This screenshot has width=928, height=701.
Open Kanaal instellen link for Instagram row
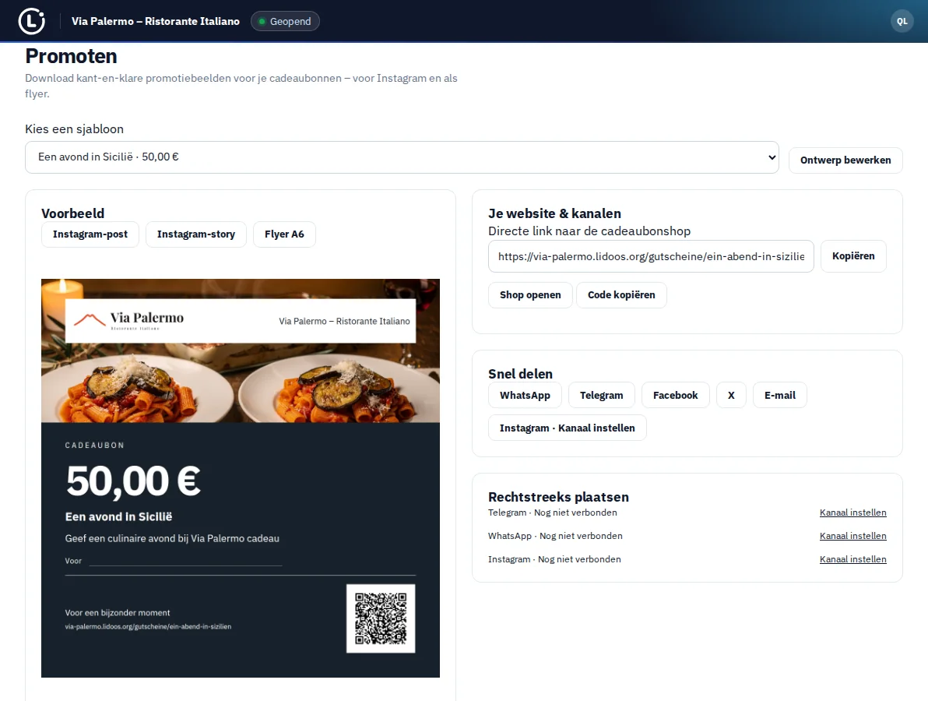coord(852,559)
